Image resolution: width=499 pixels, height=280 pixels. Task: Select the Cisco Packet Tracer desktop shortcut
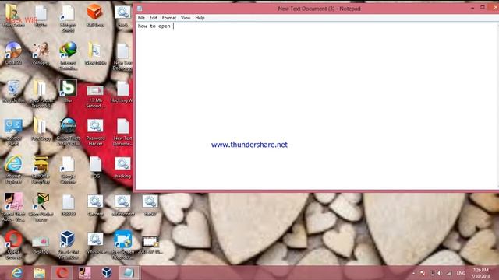coord(41,208)
